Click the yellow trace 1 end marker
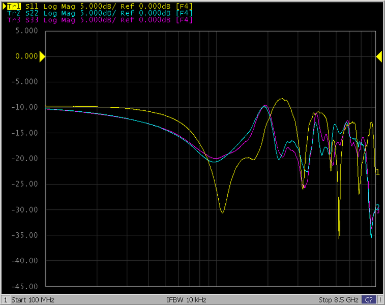This screenshot has height=305, width=385. 377,172
